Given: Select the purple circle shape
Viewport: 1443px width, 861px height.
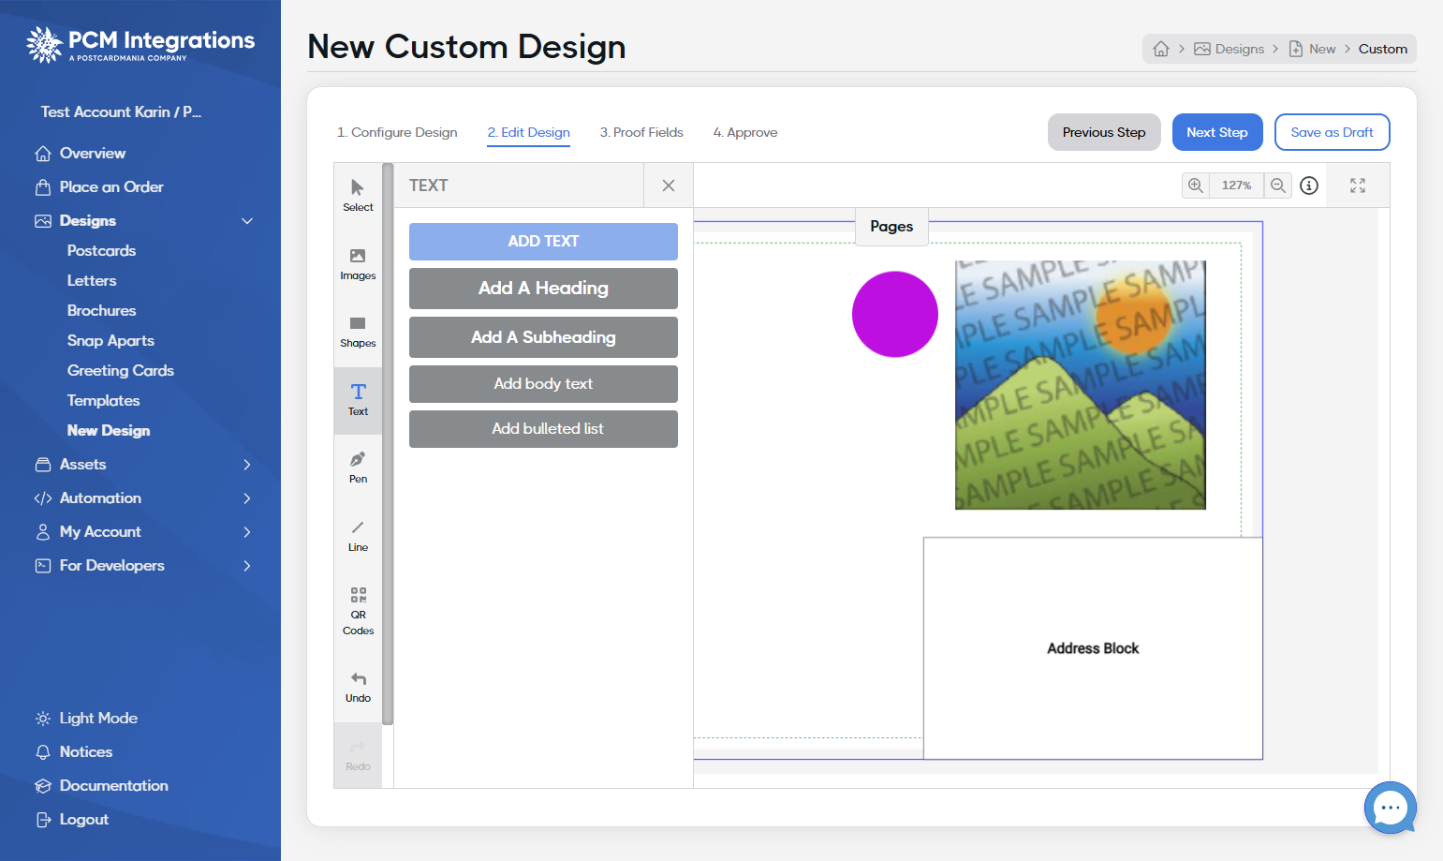Looking at the screenshot, I should pyautogui.click(x=895, y=315).
